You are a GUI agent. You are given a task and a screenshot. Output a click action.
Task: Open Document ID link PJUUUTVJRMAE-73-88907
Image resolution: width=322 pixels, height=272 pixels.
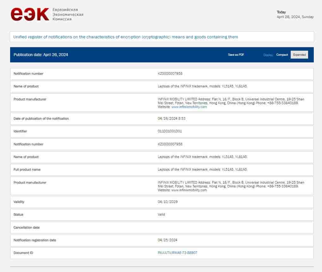coord(177,253)
